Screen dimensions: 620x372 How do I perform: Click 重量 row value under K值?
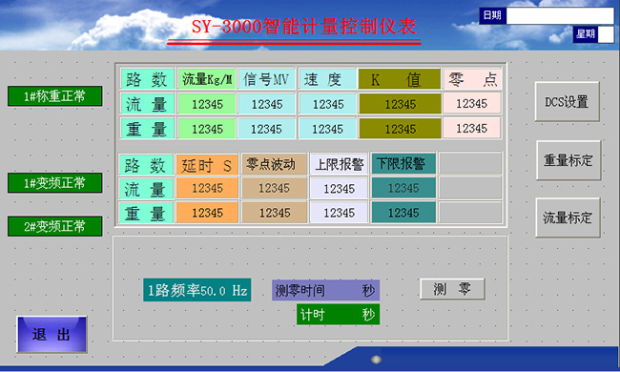pos(400,129)
